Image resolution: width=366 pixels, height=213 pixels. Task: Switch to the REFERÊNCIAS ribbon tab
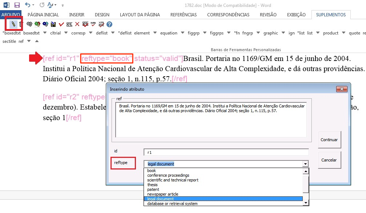[x=183, y=15]
